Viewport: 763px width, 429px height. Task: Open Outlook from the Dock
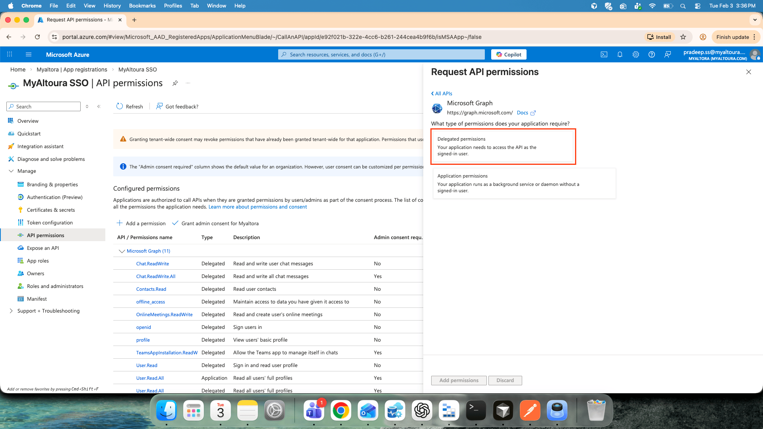(x=368, y=410)
